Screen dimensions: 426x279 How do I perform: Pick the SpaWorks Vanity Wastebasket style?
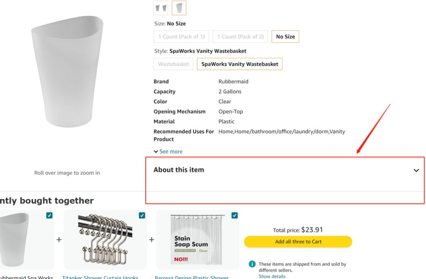[x=240, y=64]
